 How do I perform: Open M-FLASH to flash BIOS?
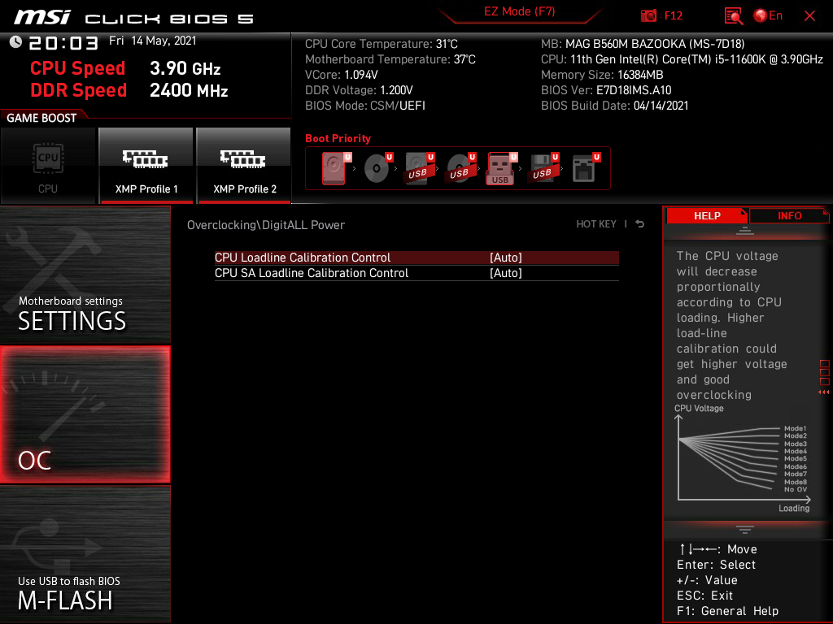(x=85, y=554)
